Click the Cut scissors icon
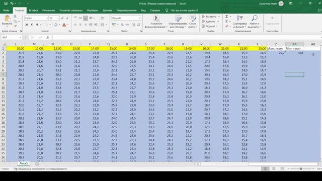Image resolution: width=322 pixels, height=181 pixels. pos(15,17)
